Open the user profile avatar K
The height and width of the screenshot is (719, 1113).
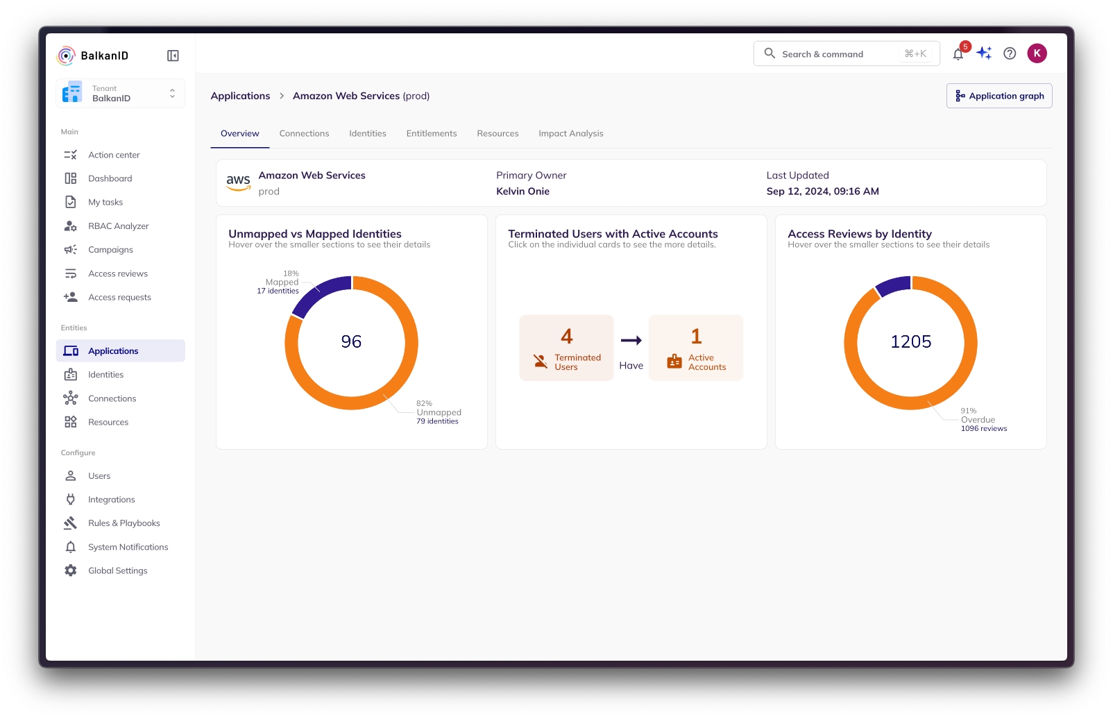pos(1037,53)
